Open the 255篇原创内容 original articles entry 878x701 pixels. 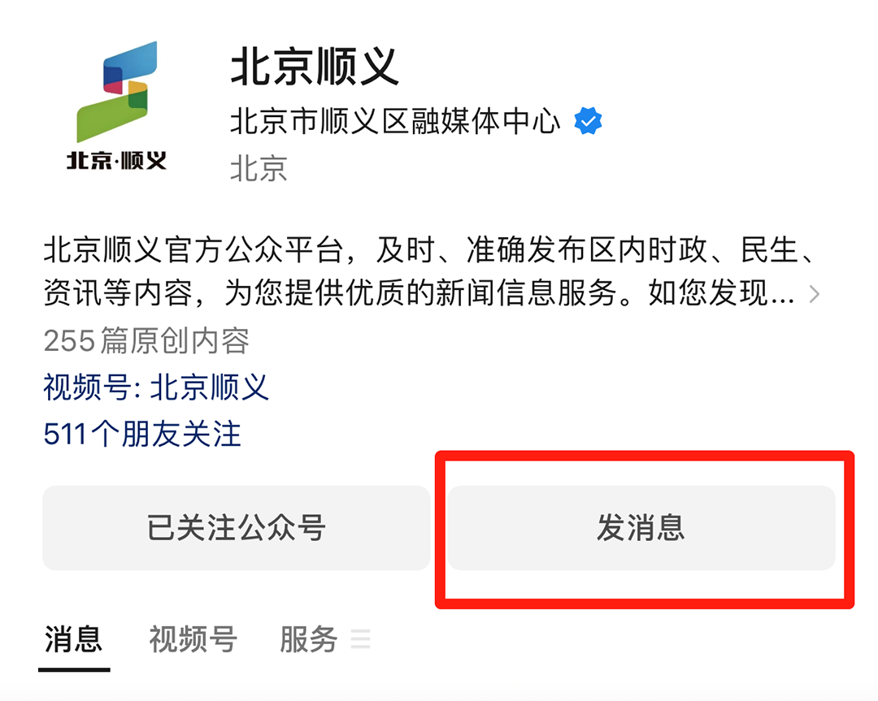tap(146, 340)
